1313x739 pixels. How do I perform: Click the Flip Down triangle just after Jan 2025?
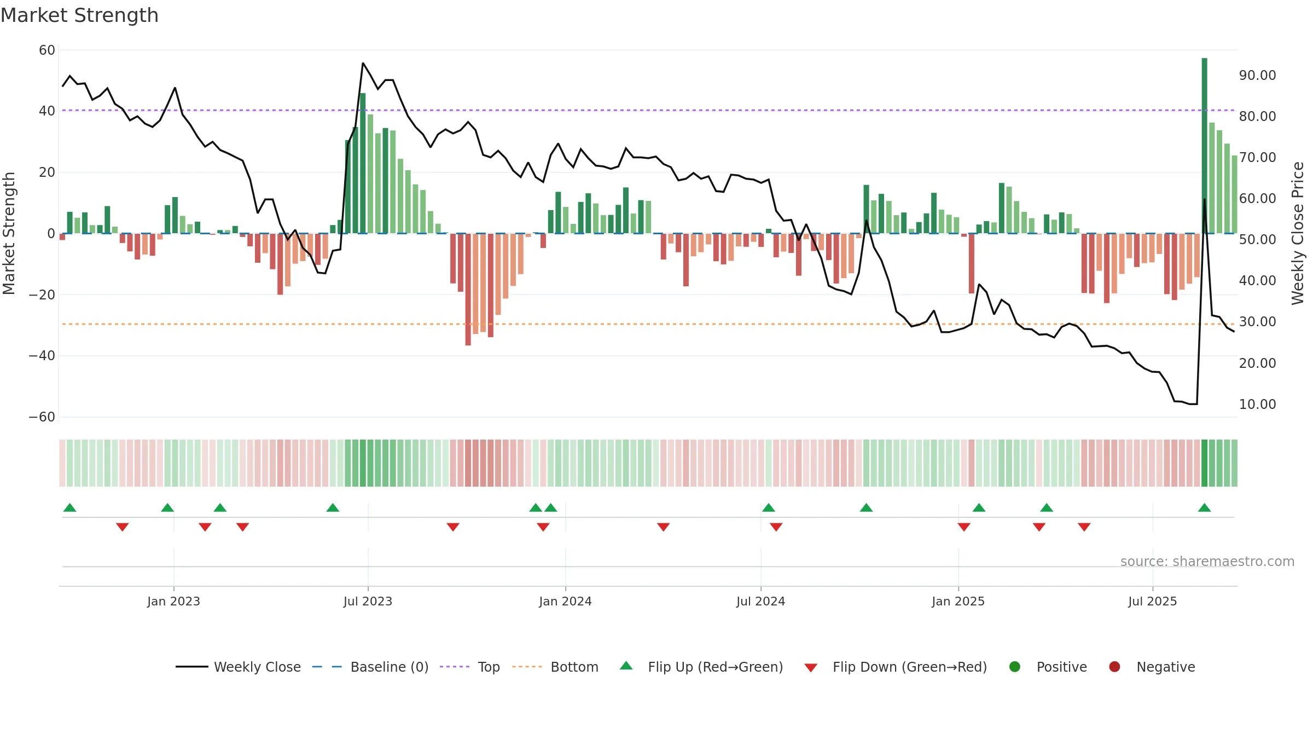click(x=964, y=527)
